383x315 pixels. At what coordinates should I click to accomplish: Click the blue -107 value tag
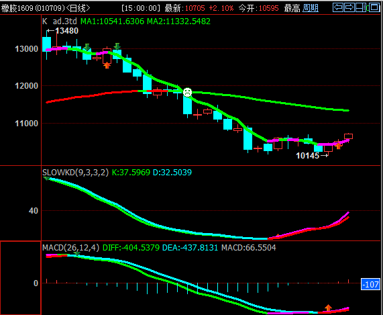click(x=370, y=284)
